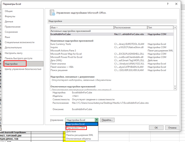Select the Дата (XML) add-in row
Viewport: 185px width, 142px height.
coord(112,61)
